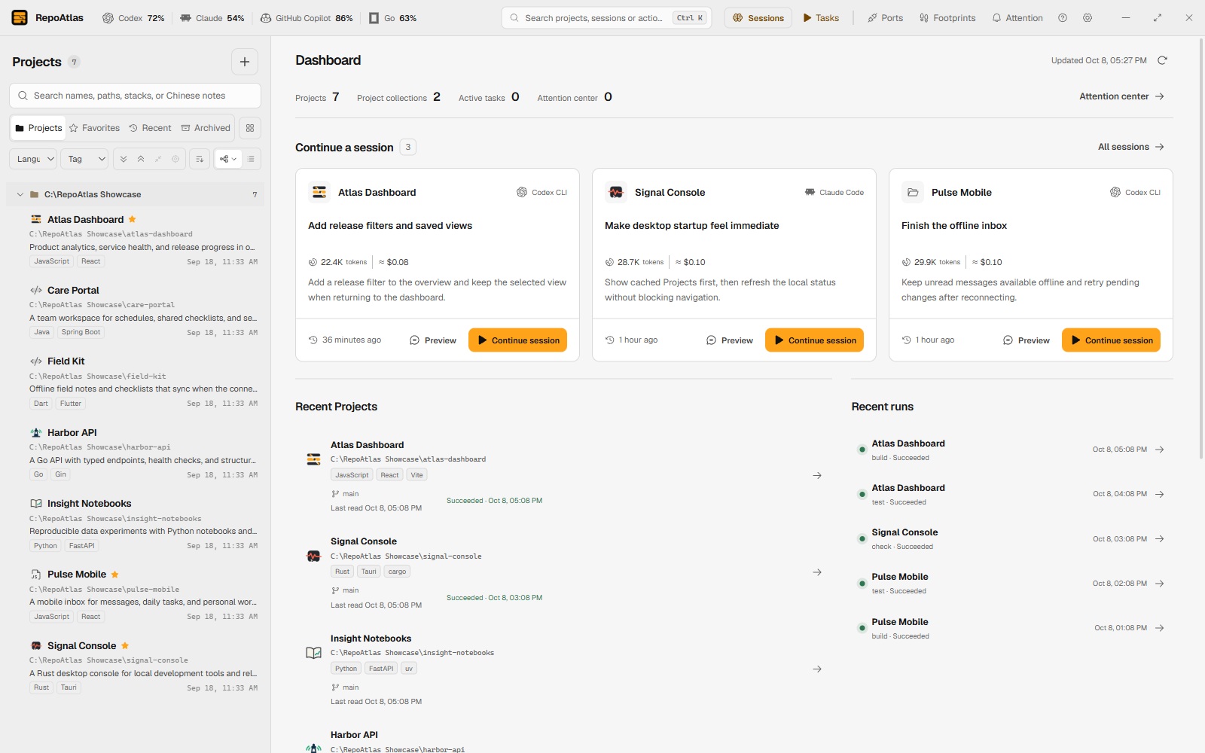Open arrow for Signal Console in Recent Projects

817,572
